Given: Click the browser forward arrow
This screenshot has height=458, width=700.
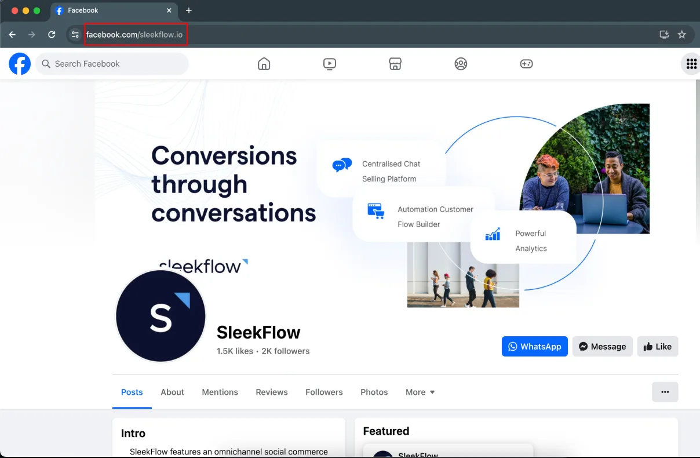Looking at the screenshot, I should point(32,35).
